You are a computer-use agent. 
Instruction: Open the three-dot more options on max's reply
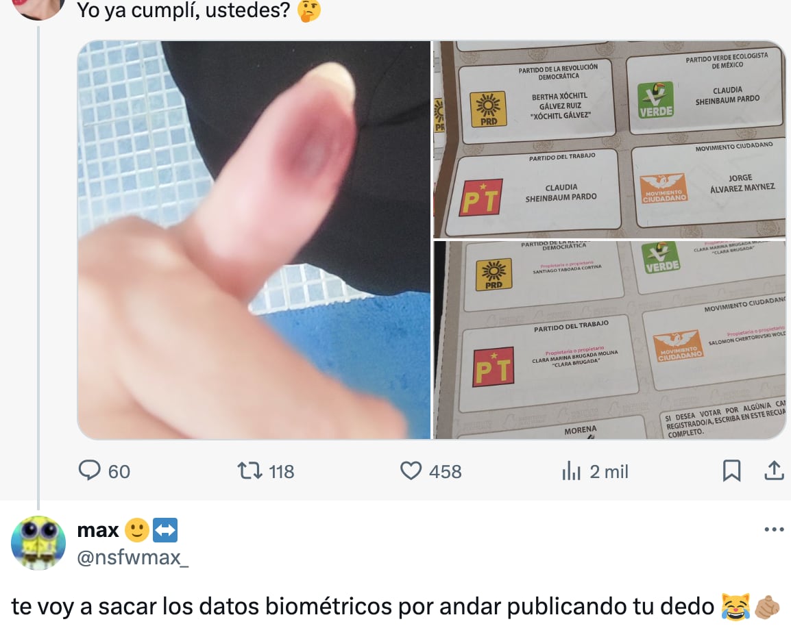(774, 529)
